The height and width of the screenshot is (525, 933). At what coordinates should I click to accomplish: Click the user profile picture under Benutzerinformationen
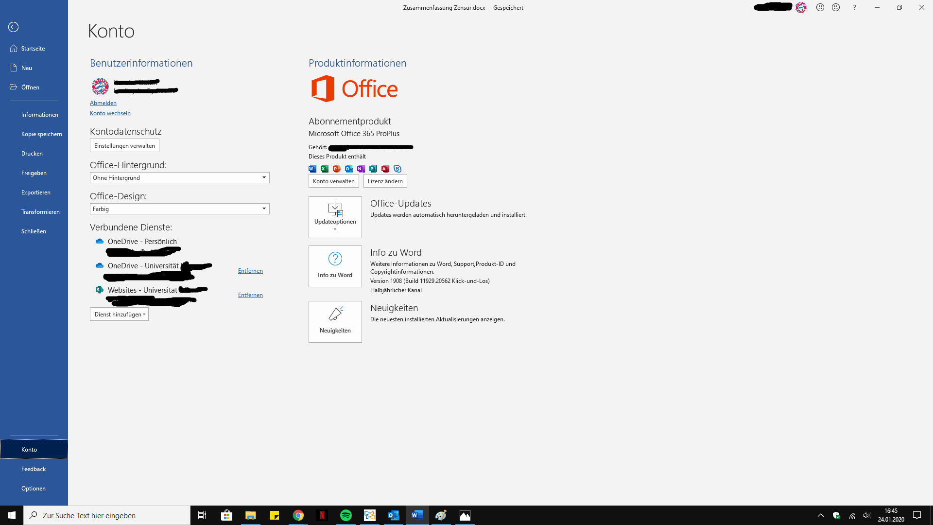[100, 87]
